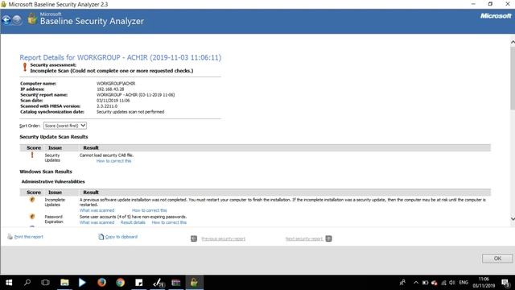515x290 pixels.
Task: Click the blue play-arrow taskbar app
Action: 82,283
